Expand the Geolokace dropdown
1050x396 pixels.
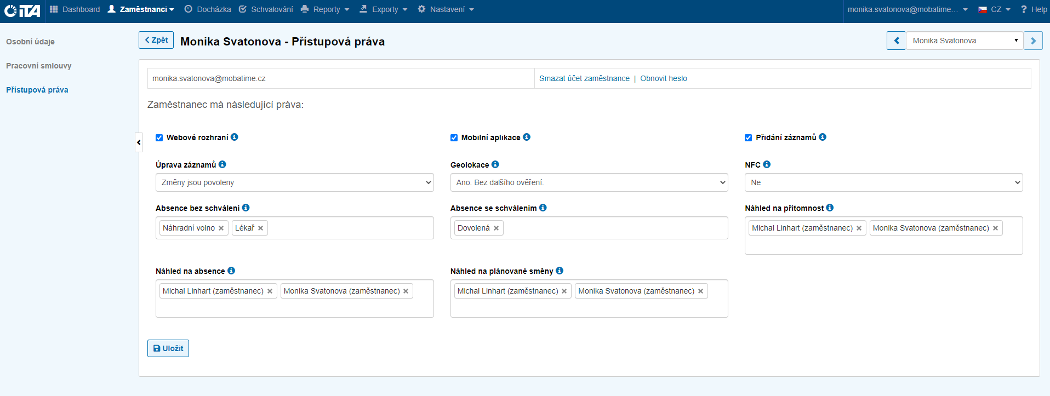(589, 182)
